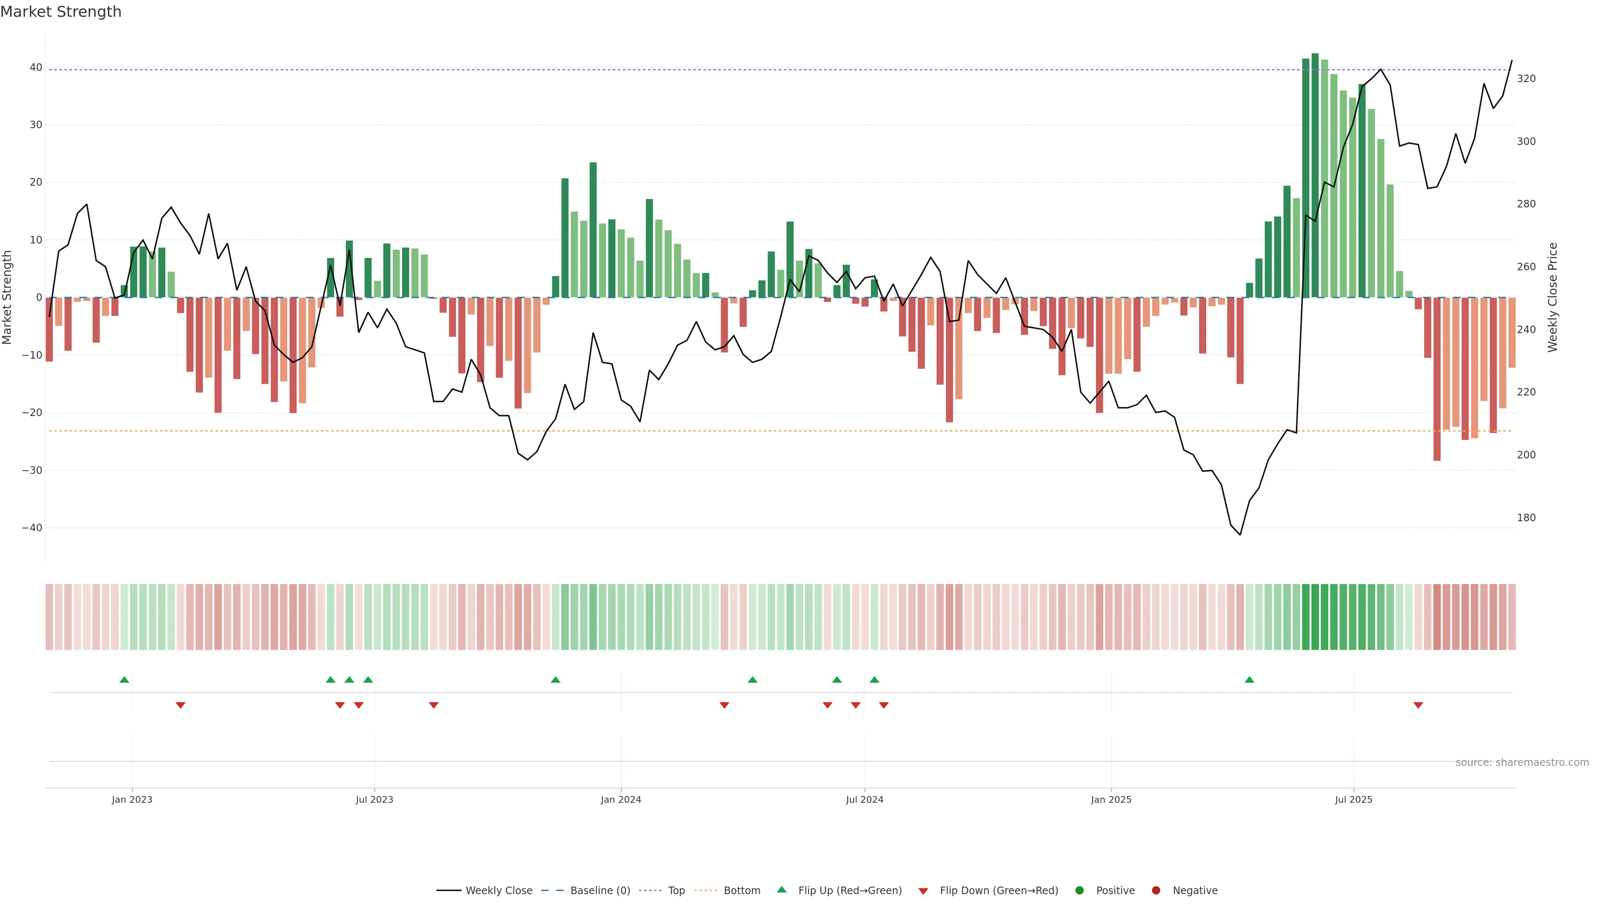The width and height of the screenshot is (1610, 905).
Task: Click the last red flip-down marker in 2025
Action: (1418, 705)
